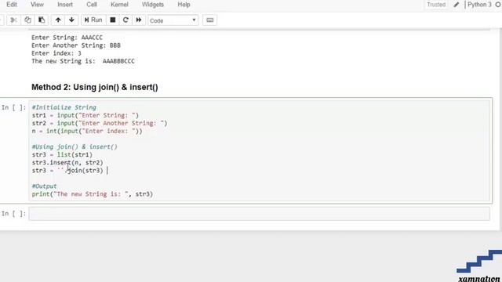Open the View menu
The image size is (502, 282).
click(x=37, y=5)
